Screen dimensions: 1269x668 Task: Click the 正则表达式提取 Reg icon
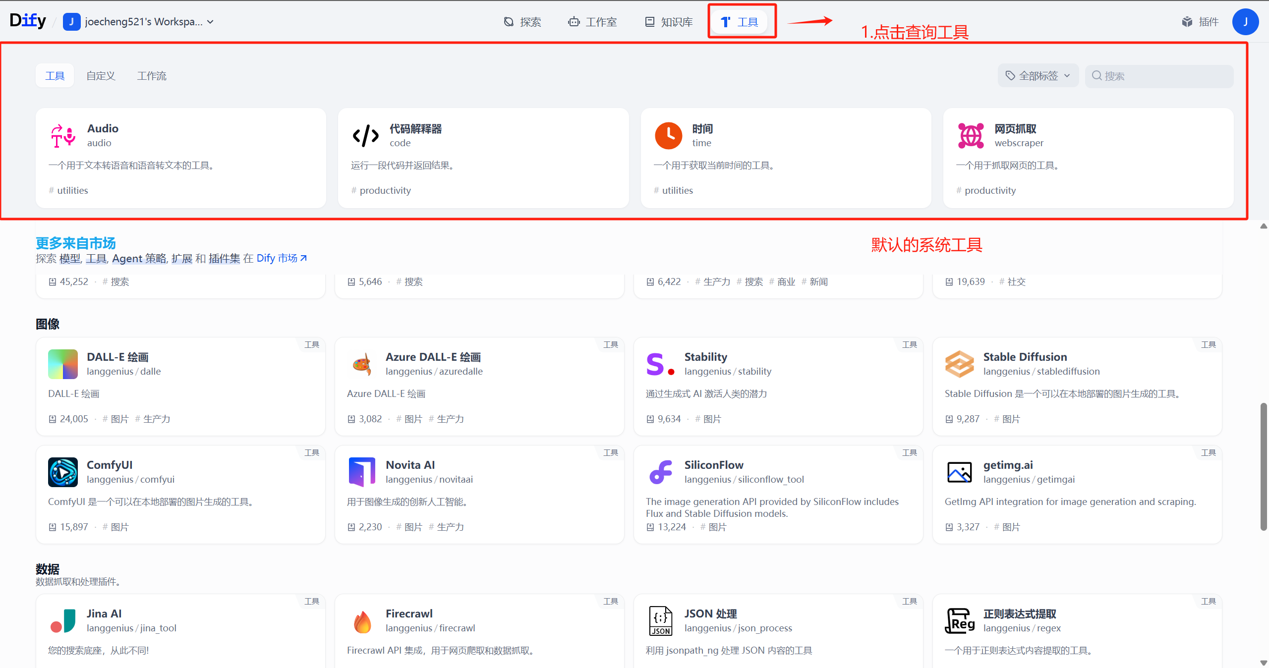[x=960, y=621]
